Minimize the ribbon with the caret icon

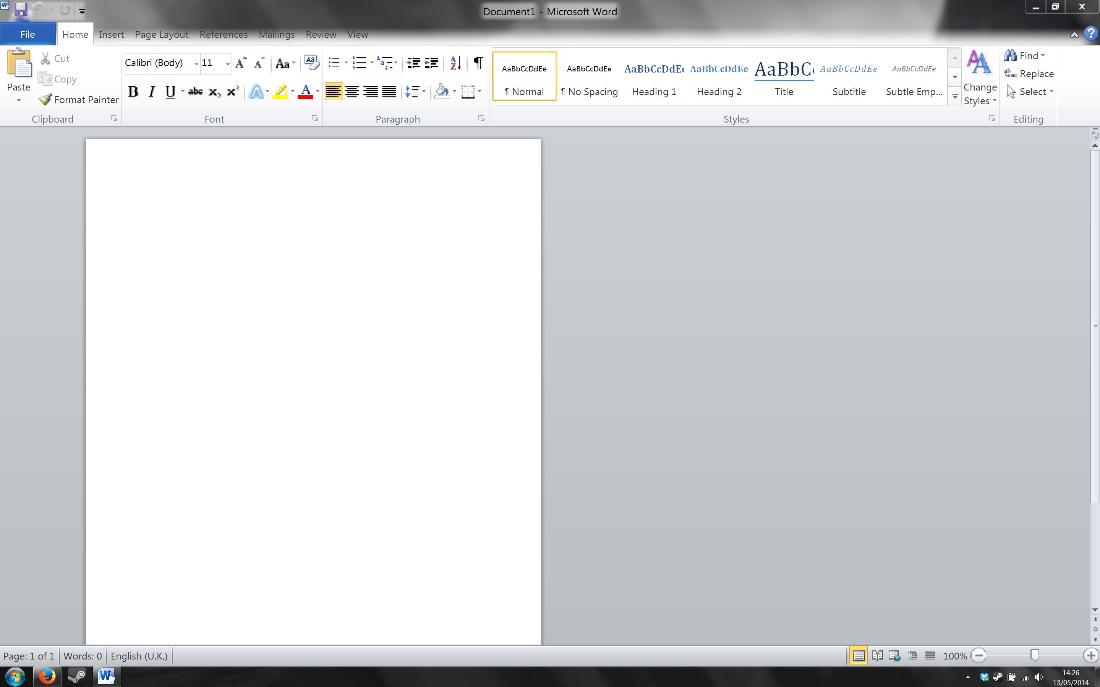pyautogui.click(x=1074, y=34)
